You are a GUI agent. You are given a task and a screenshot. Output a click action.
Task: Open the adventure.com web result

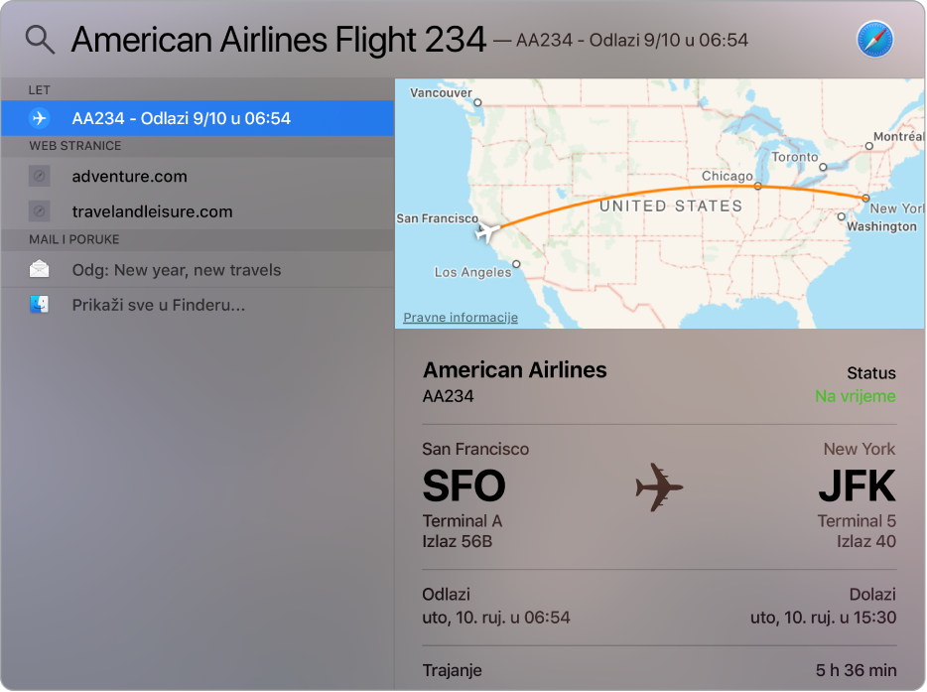[x=129, y=177]
